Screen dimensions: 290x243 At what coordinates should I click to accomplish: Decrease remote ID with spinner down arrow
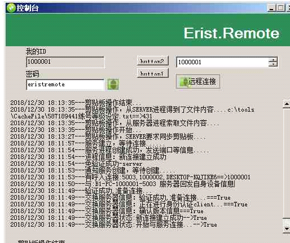click(273, 64)
